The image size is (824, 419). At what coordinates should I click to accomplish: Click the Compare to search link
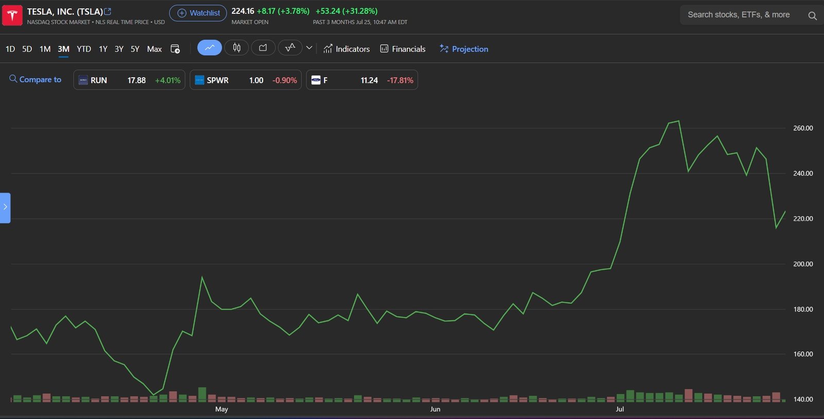point(35,79)
